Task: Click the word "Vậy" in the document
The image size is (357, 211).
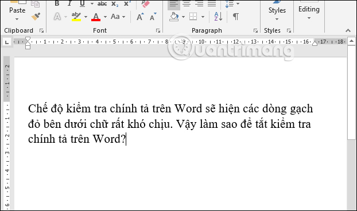Action: click(x=186, y=124)
